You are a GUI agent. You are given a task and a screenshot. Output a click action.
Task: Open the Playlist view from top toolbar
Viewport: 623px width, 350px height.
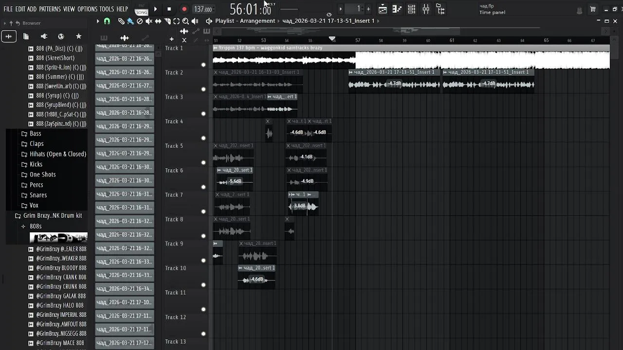[383, 9]
